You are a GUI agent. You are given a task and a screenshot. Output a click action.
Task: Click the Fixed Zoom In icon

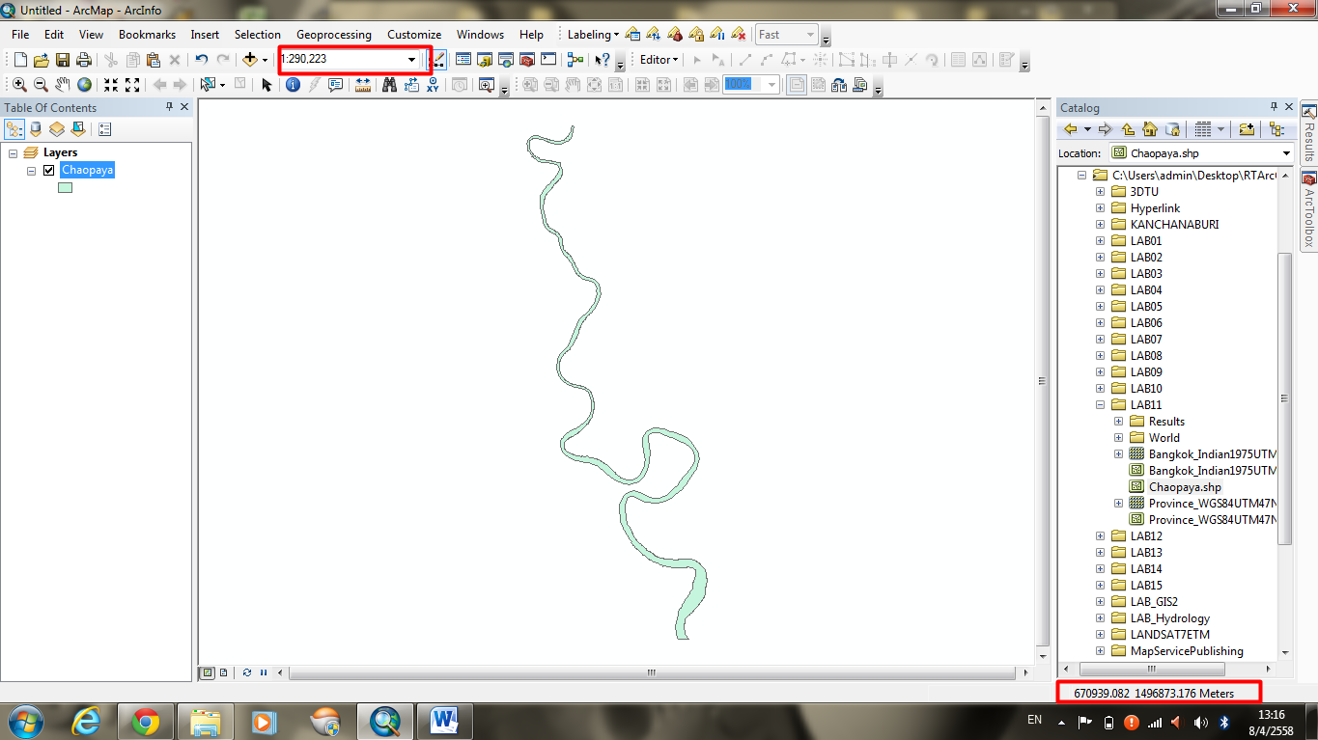[111, 85]
